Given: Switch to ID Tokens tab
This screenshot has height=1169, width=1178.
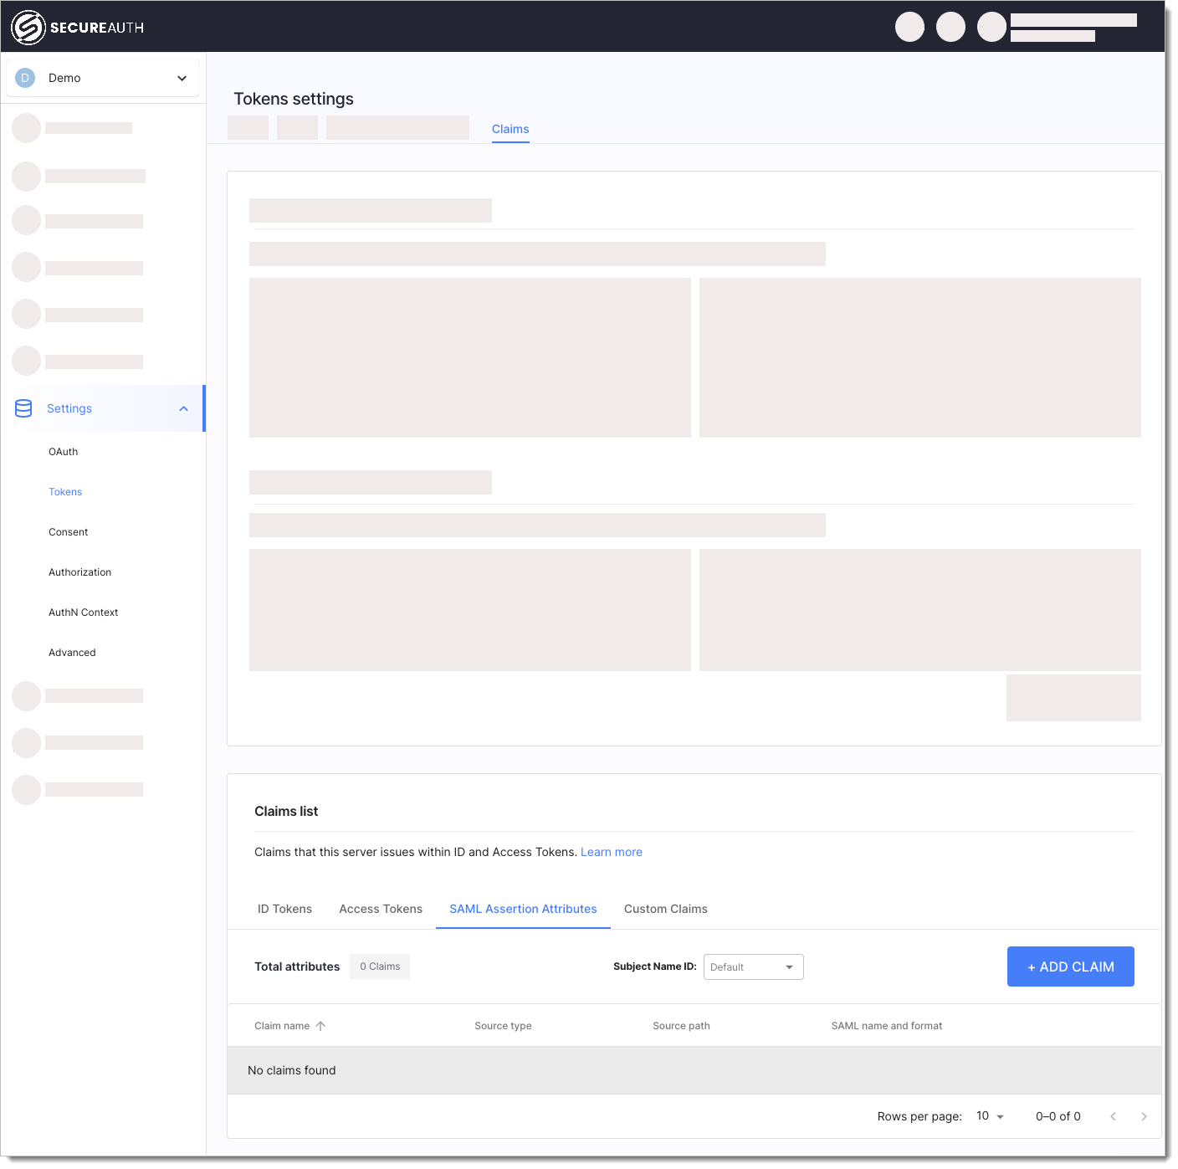Looking at the screenshot, I should point(284,909).
